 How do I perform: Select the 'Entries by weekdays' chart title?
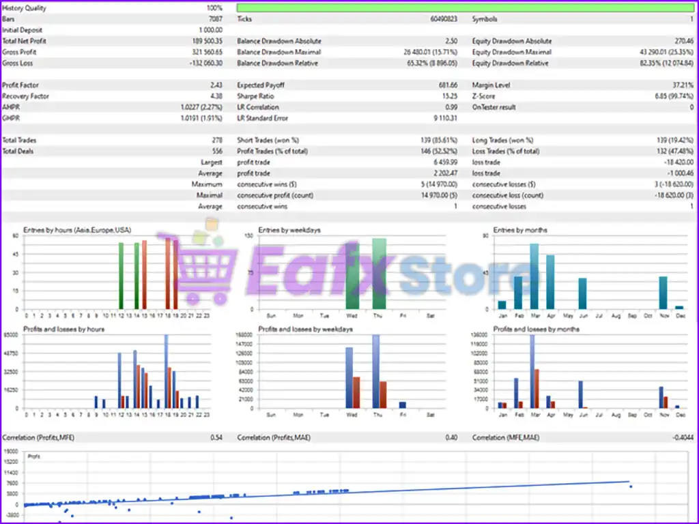289,231
